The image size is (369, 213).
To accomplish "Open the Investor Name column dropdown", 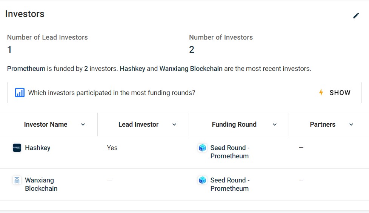I will [83, 125].
